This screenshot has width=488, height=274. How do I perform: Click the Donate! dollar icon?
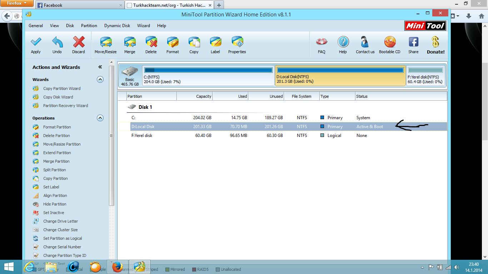[x=435, y=42]
